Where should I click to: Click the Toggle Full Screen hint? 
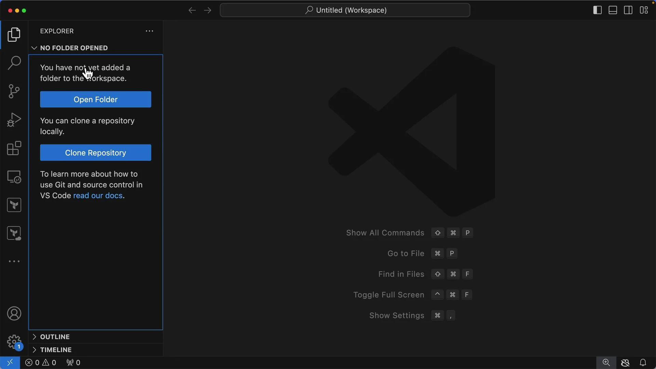[x=413, y=295]
